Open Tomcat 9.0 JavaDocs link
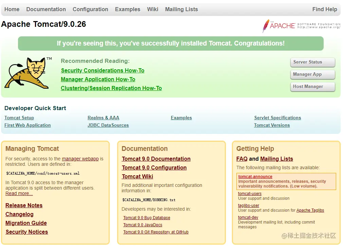343x246 pixels. (x=143, y=225)
